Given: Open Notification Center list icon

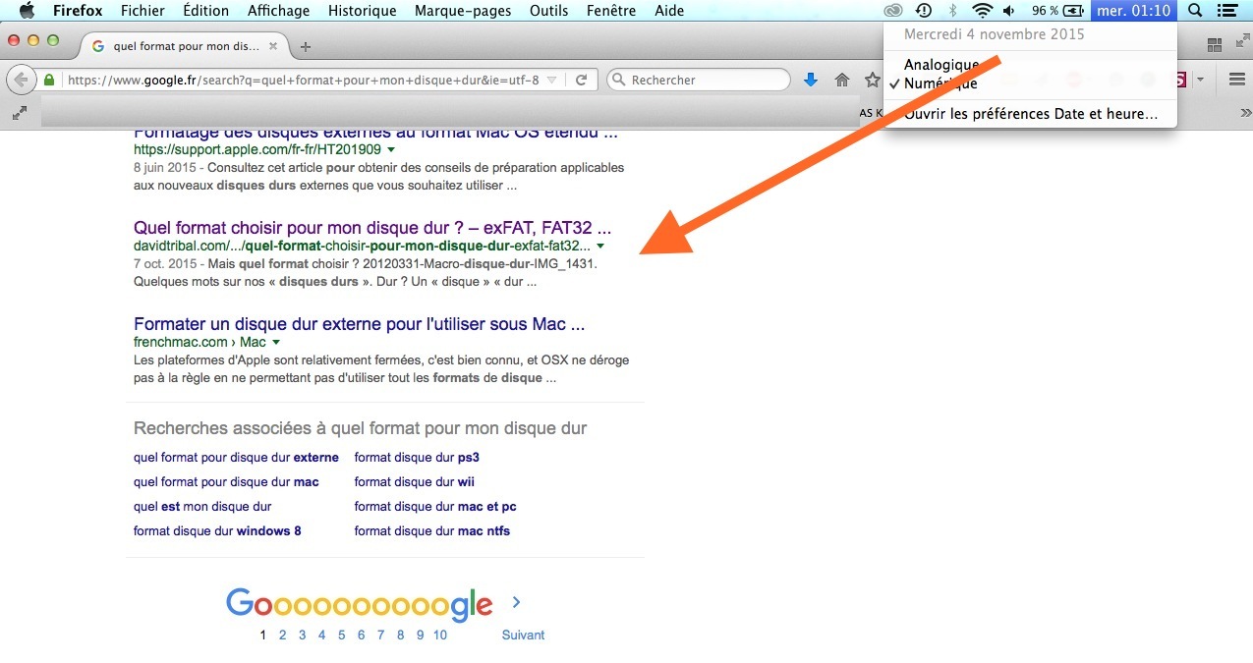Looking at the screenshot, I should click(1229, 11).
